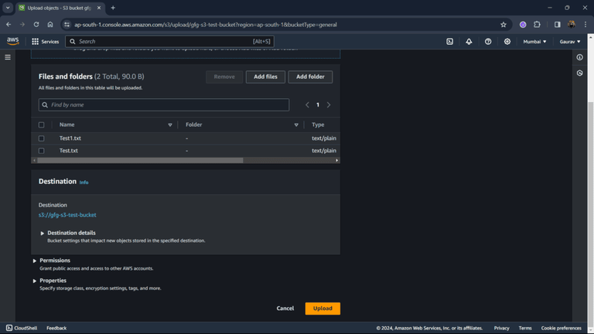
Task: Open the Terms link
Action: click(525, 328)
